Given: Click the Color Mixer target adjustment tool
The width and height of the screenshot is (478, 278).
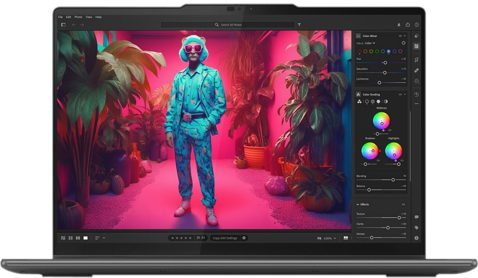Looking at the screenshot, I should (x=404, y=43).
